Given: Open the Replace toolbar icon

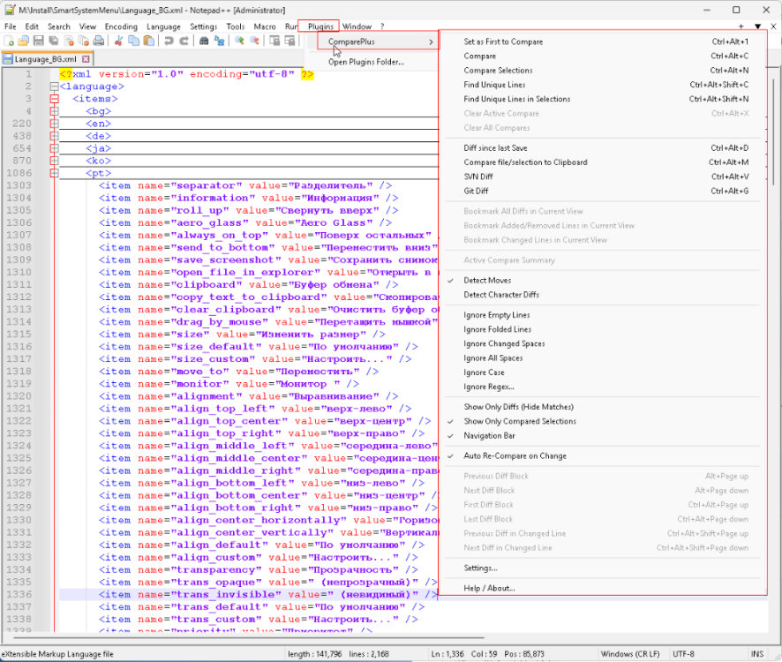Looking at the screenshot, I should 219,41.
